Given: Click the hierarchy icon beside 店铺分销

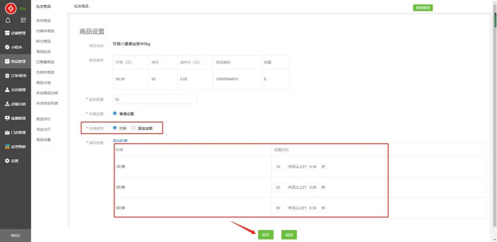Looking at the screenshot, I should click(x=7, y=104).
